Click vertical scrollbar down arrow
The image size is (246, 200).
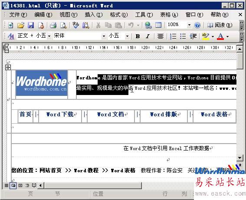pos(239,157)
